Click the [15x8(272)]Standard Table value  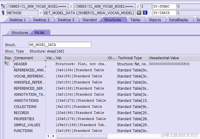coord(81,100)
